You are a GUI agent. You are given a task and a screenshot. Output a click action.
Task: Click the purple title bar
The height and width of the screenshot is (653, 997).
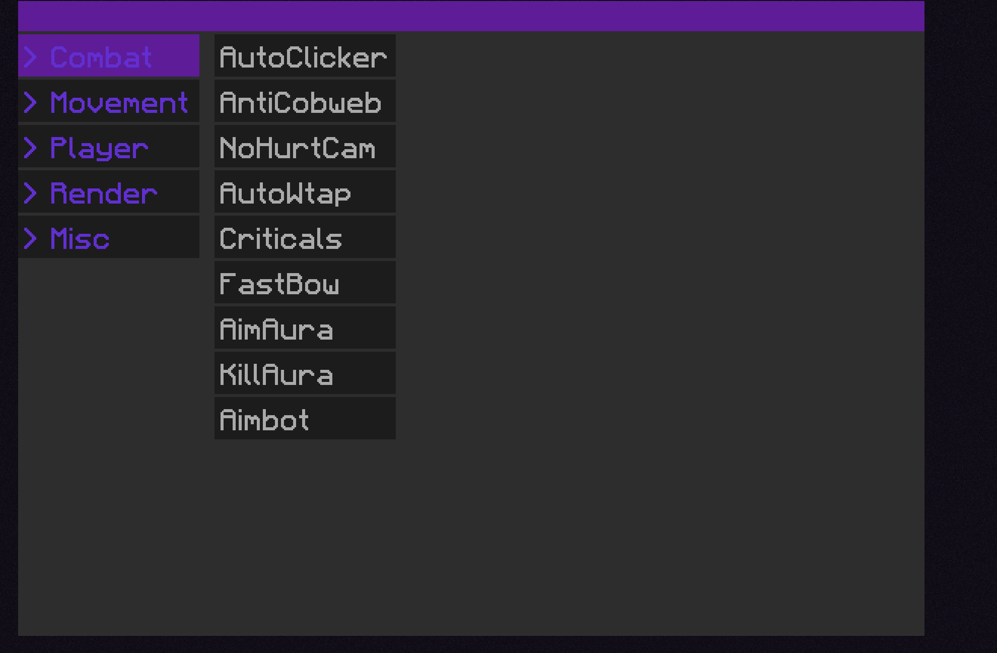(x=471, y=16)
